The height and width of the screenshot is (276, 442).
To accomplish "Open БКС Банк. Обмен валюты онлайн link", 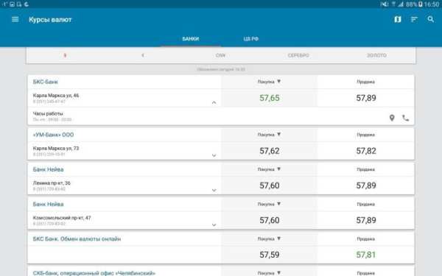I will [x=77, y=238].
